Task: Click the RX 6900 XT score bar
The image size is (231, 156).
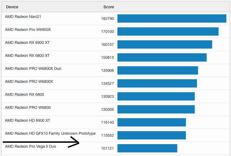Action: click(x=165, y=44)
